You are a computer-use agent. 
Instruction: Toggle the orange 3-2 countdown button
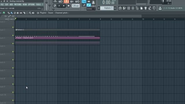coord(66,1)
